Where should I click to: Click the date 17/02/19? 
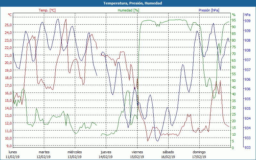[199, 157]
